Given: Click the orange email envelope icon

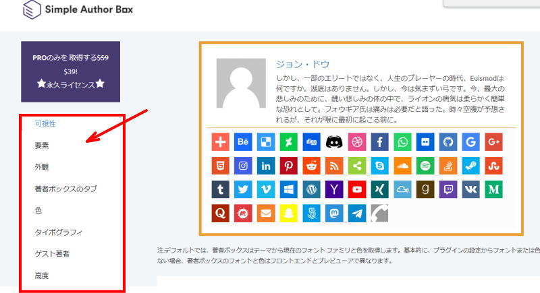Looking at the screenshot, I should coord(266,214).
